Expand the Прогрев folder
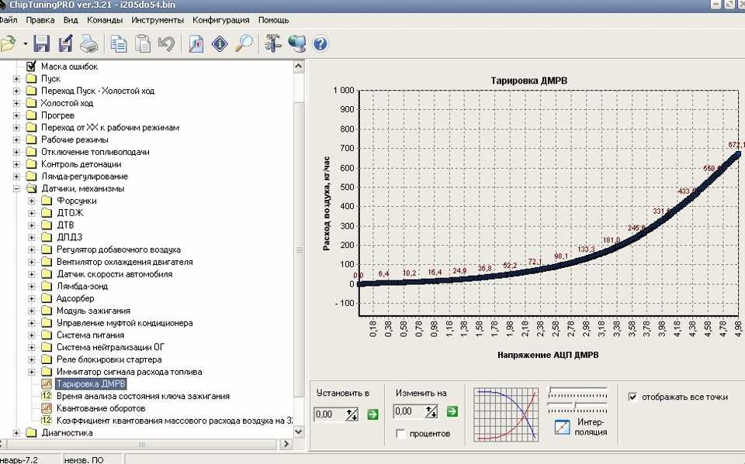This screenshot has width=745, height=464. pos(16,115)
